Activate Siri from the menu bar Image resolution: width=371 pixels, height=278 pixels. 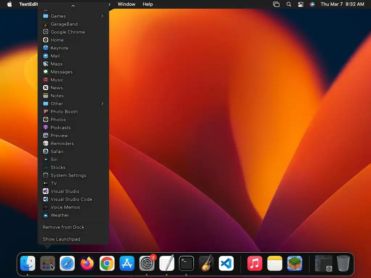tap(312, 4)
